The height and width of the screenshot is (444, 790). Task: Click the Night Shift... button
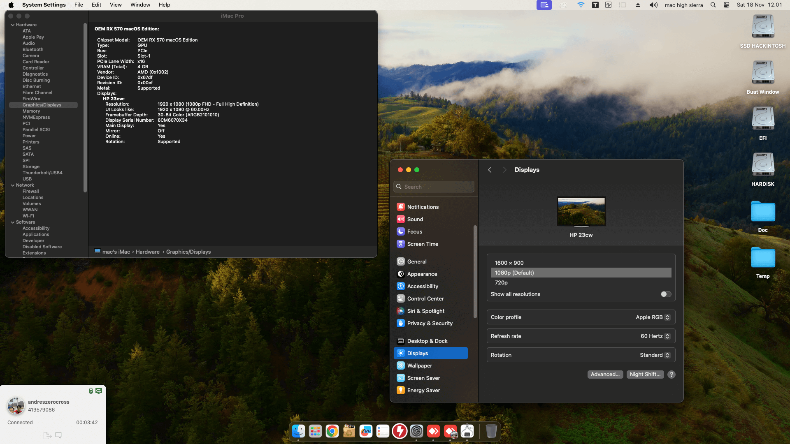click(645, 374)
